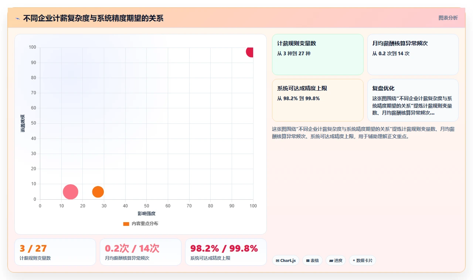Screen dimensions: 473x280
Task: Click the chart title 不同企业计薪复杂度与系统精度期望的关系
Action: click(93, 18)
